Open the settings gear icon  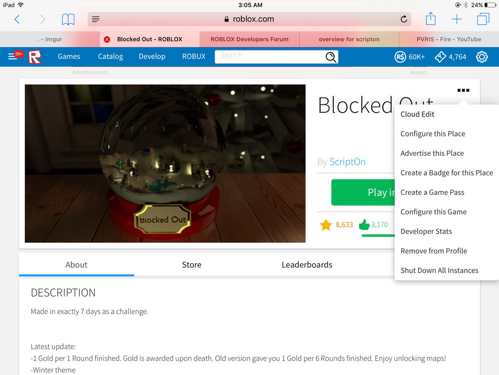pyautogui.click(x=482, y=57)
